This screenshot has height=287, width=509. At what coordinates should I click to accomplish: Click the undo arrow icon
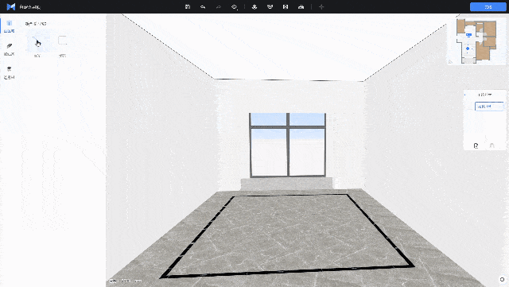[203, 6]
